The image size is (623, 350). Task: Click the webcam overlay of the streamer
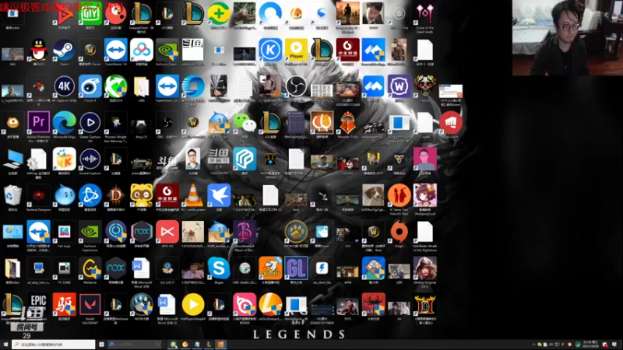567,37
